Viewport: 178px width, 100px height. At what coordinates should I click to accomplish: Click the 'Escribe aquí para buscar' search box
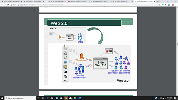tap(20, 98)
